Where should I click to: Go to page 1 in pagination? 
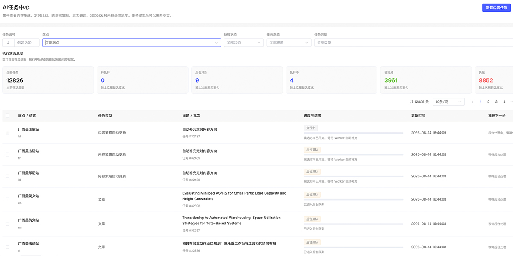tap(481, 102)
